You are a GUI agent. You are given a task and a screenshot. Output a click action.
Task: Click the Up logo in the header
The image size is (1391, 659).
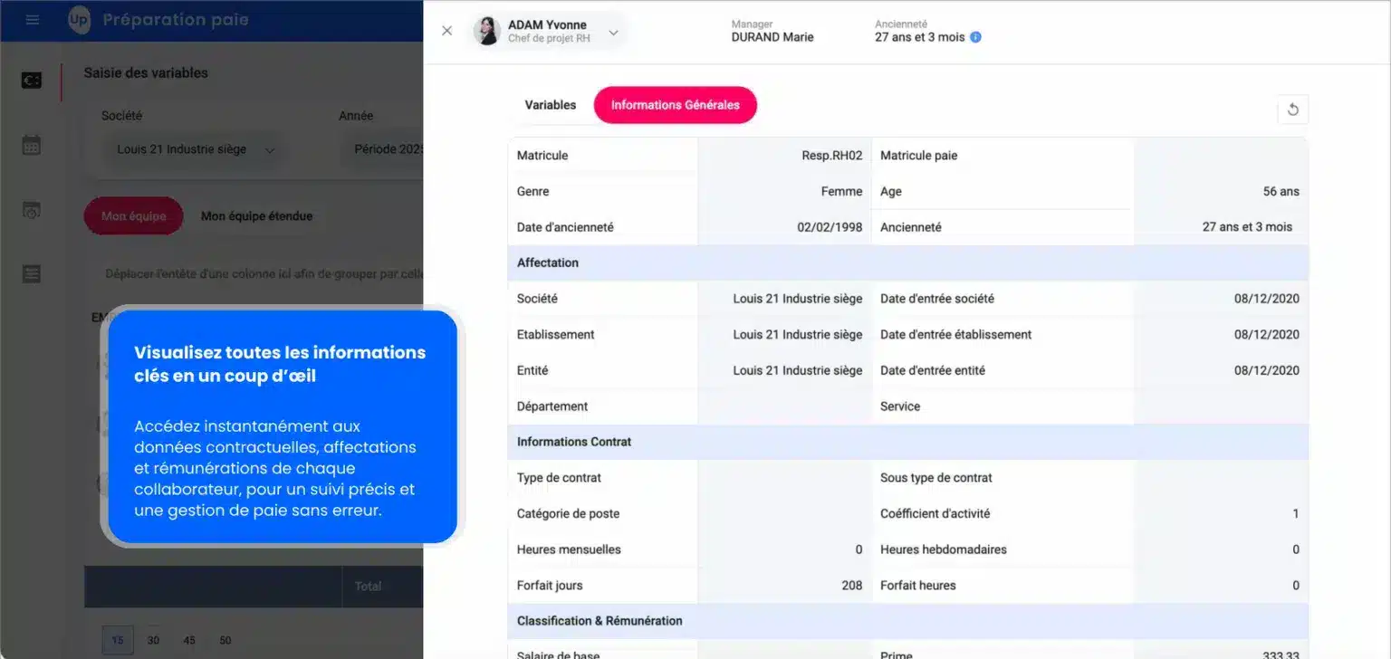pyautogui.click(x=80, y=19)
